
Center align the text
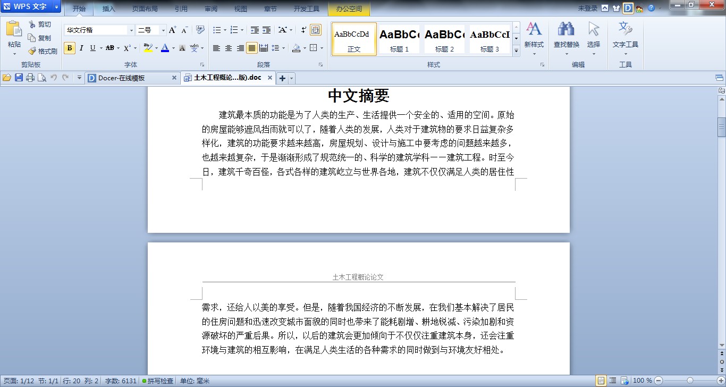click(229, 48)
